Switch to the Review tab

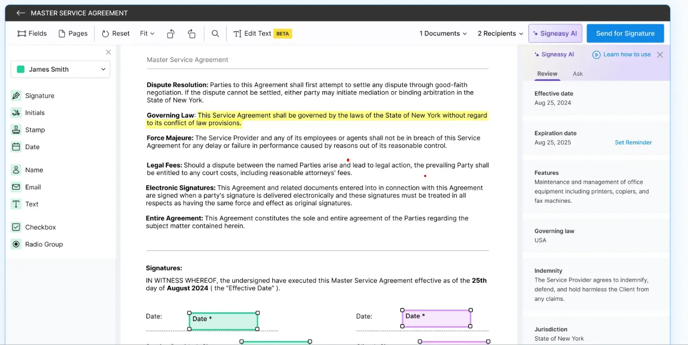547,74
